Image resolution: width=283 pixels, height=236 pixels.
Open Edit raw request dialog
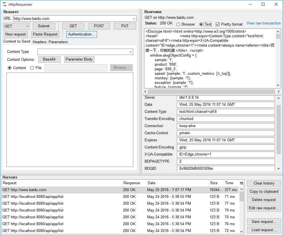point(264,208)
